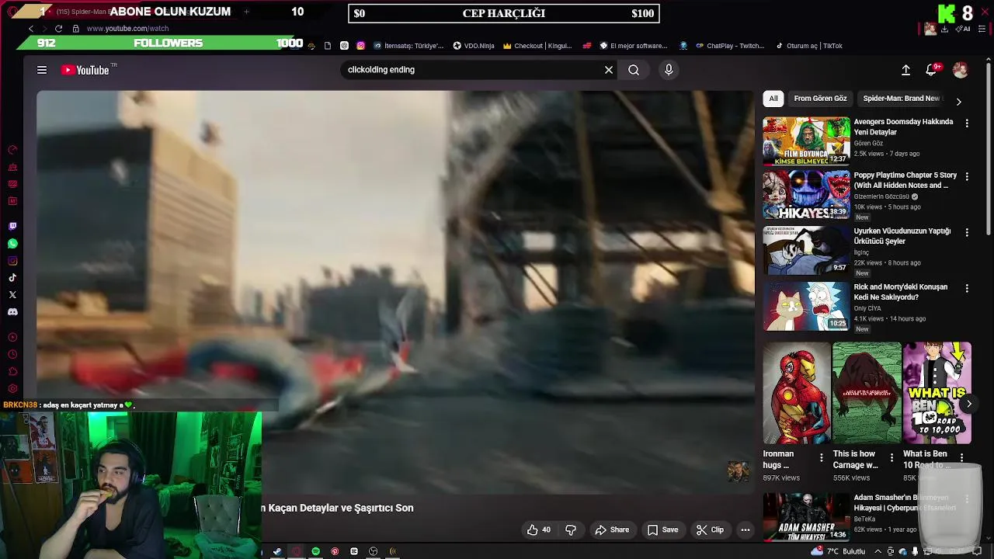Screen dimensions: 994x559
Task: Open the VDO.Ninja bookmark
Action: 474,46
